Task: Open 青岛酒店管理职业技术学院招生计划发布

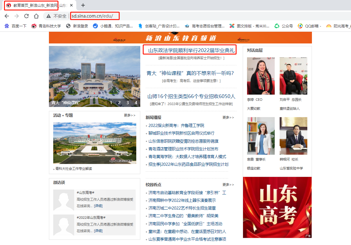Action: [x=183, y=149]
